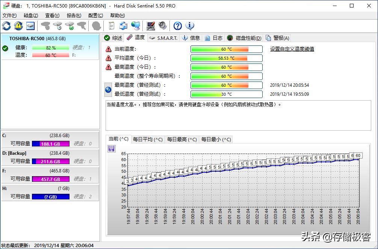Click the send report sync-arrows icon

[123, 26]
